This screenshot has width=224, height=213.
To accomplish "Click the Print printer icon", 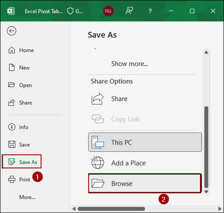I will [x=12, y=179].
